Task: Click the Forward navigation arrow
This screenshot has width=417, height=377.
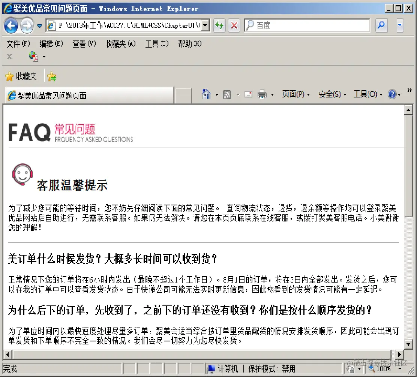Action: tap(27, 25)
